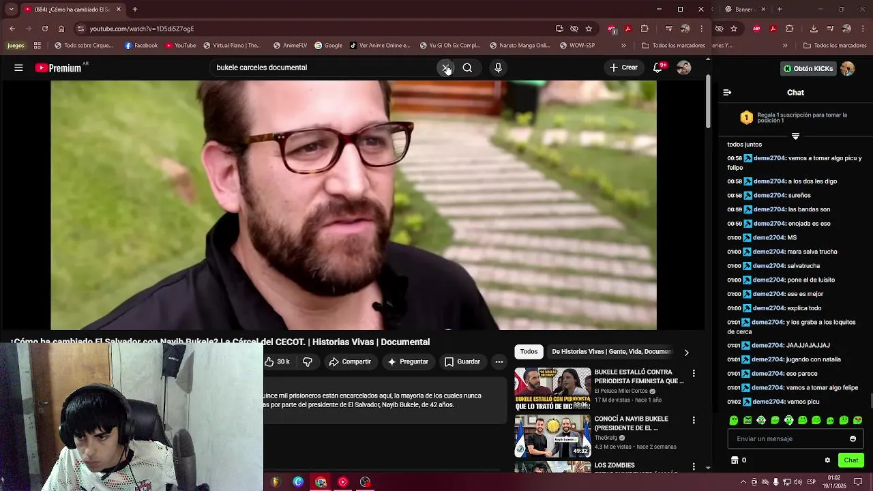The width and height of the screenshot is (873, 491).
Task: Open TheGrefg channel link
Action: tap(606, 437)
